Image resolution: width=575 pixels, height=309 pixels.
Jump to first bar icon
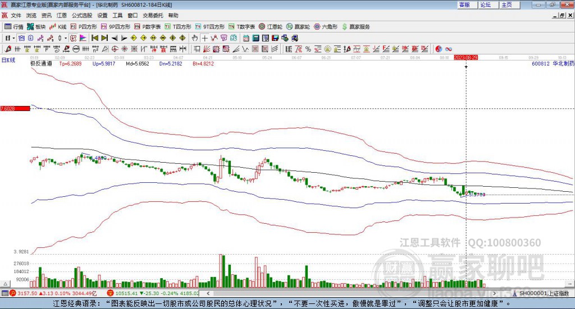(x=94, y=38)
